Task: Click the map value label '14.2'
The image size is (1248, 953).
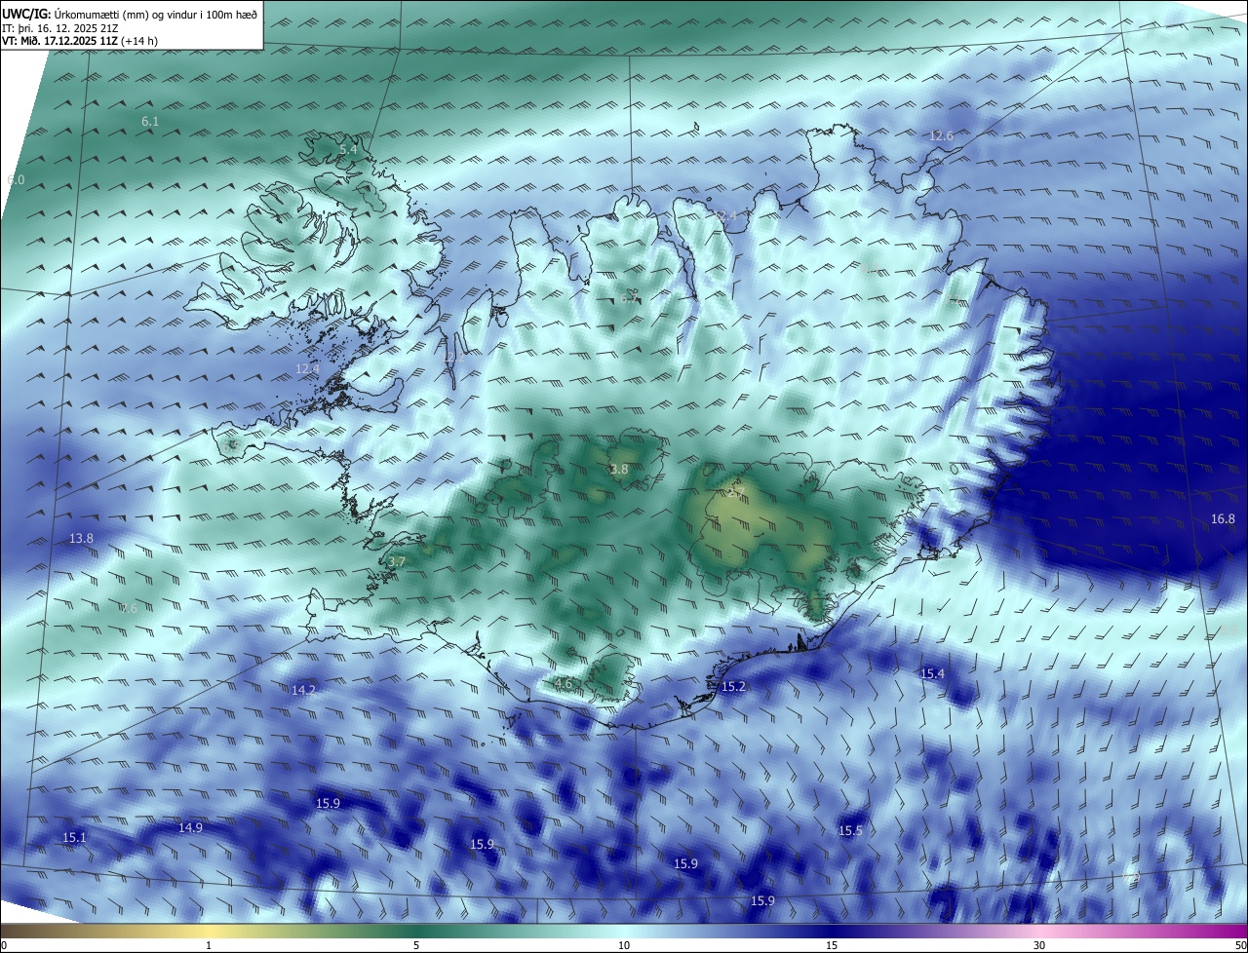Action: pyautogui.click(x=303, y=690)
